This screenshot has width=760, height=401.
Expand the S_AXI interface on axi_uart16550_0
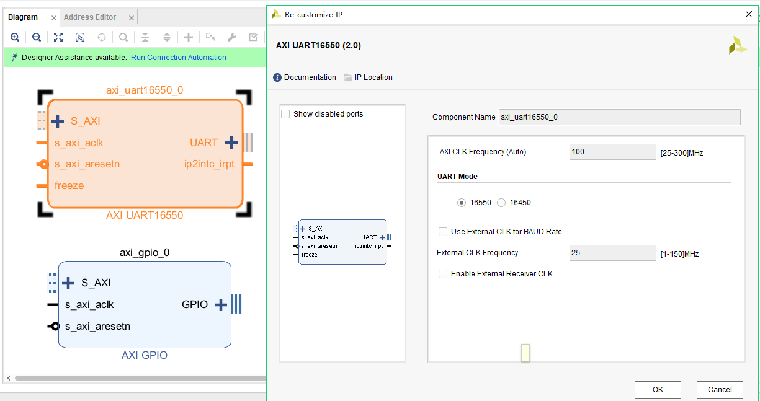pyautogui.click(x=58, y=121)
